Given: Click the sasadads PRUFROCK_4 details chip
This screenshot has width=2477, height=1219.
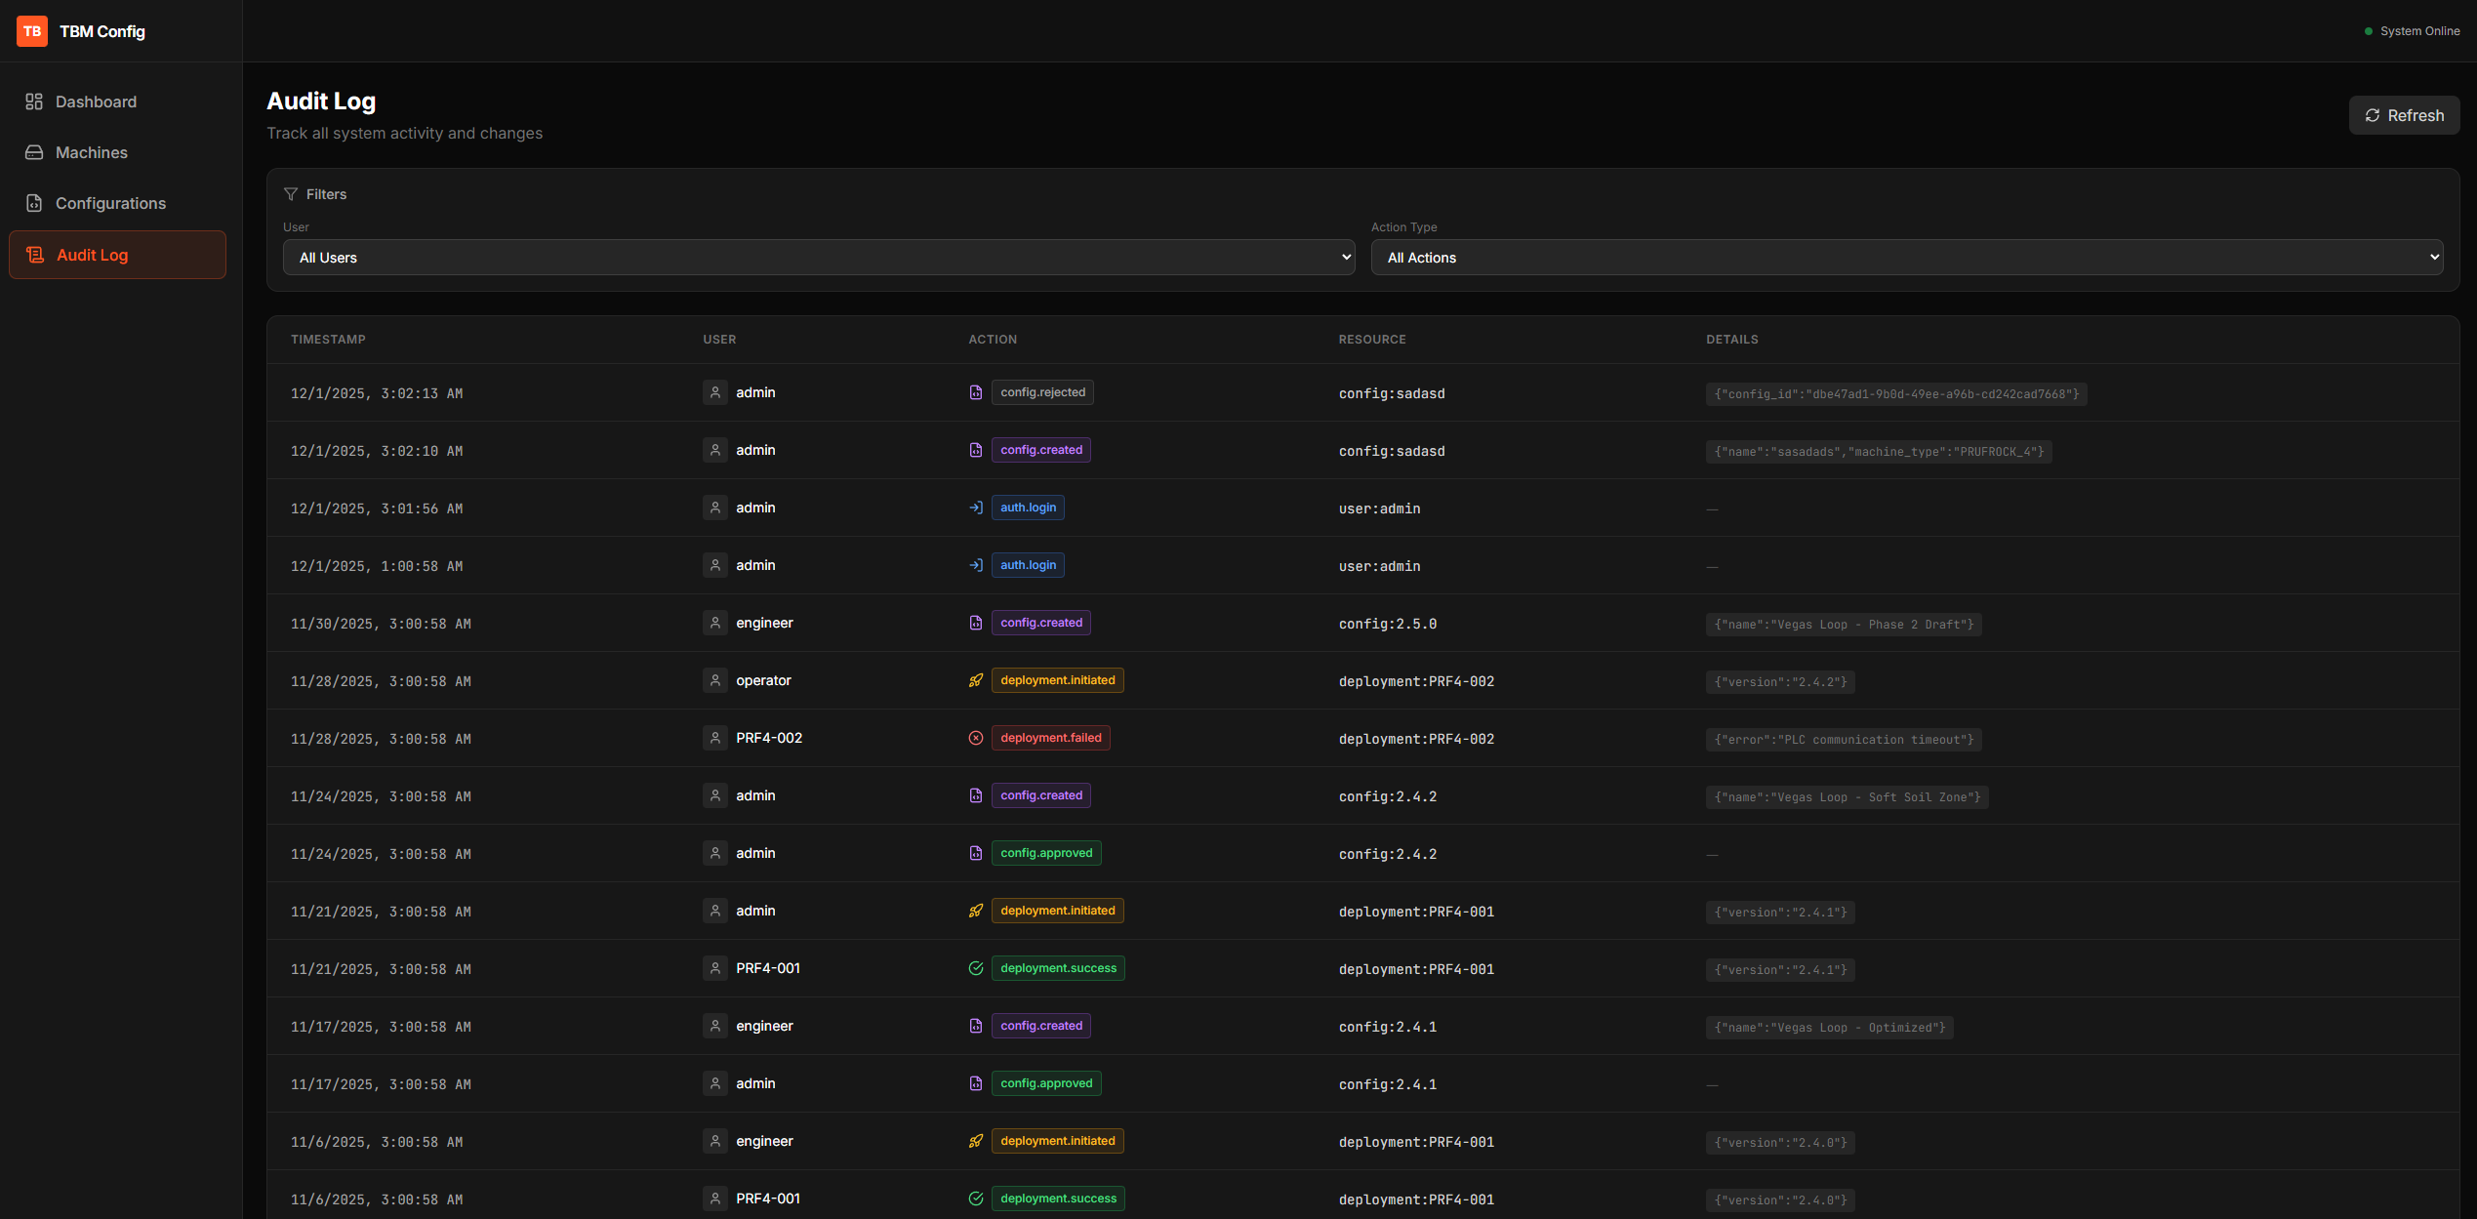Looking at the screenshot, I should (1879, 452).
